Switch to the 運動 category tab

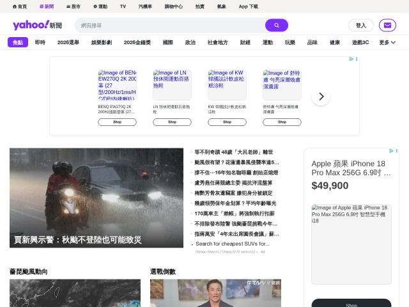coord(268,42)
